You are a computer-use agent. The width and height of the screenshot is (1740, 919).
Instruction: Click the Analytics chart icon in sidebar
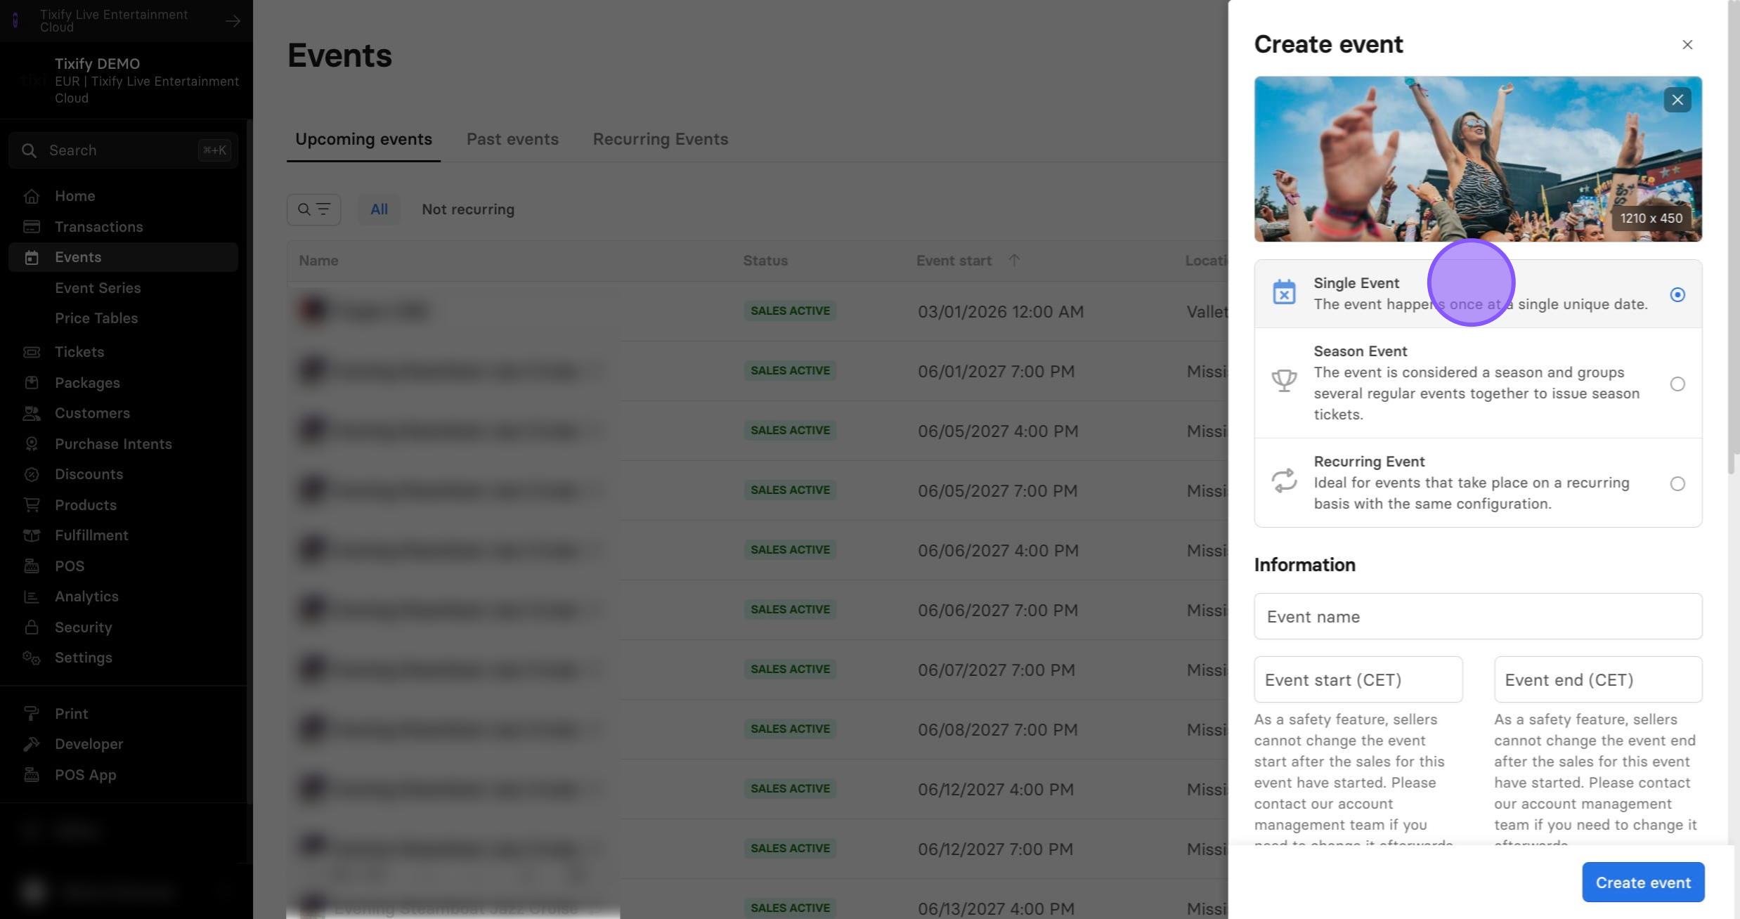tap(31, 597)
